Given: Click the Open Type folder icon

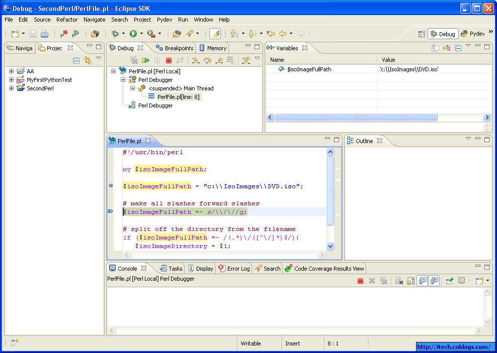Looking at the screenshot, I should [x=177, y=34].
